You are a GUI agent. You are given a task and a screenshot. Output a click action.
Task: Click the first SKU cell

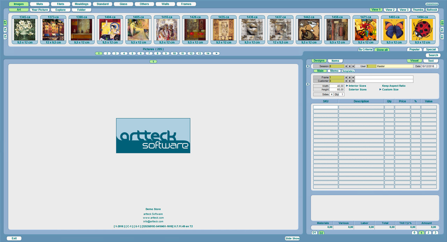point(325,107)
